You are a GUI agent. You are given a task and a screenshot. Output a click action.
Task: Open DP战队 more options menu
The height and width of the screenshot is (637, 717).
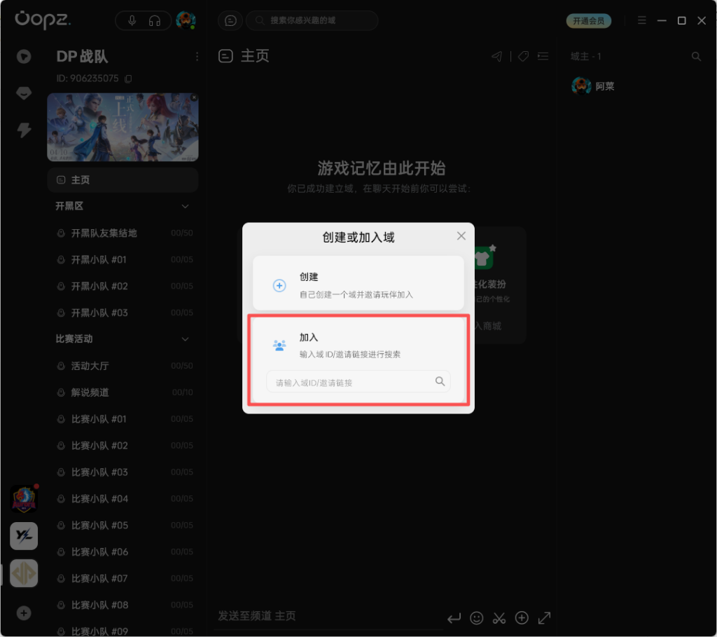click(197, 56)
